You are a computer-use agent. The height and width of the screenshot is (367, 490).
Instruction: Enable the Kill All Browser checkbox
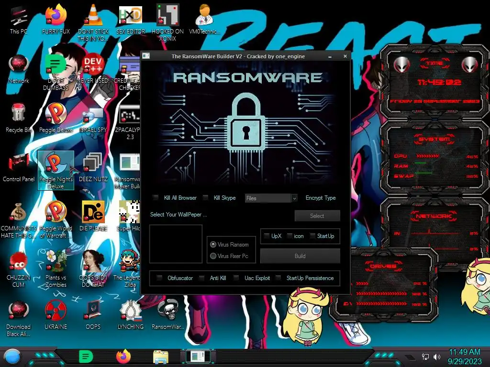point(156,197)
